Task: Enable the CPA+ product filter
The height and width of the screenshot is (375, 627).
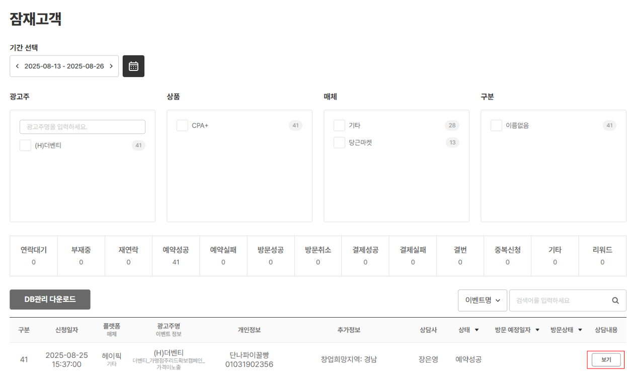Action: pyautogui.click(x=182, y=125)
